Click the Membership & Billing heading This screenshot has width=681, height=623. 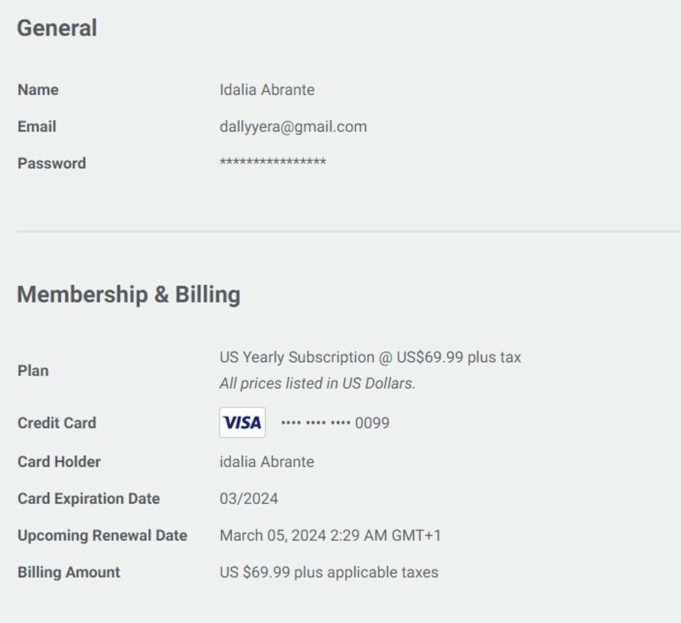pyautogui.click(x=129, y=295)
